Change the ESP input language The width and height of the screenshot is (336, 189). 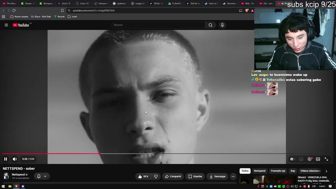point(314,186)
